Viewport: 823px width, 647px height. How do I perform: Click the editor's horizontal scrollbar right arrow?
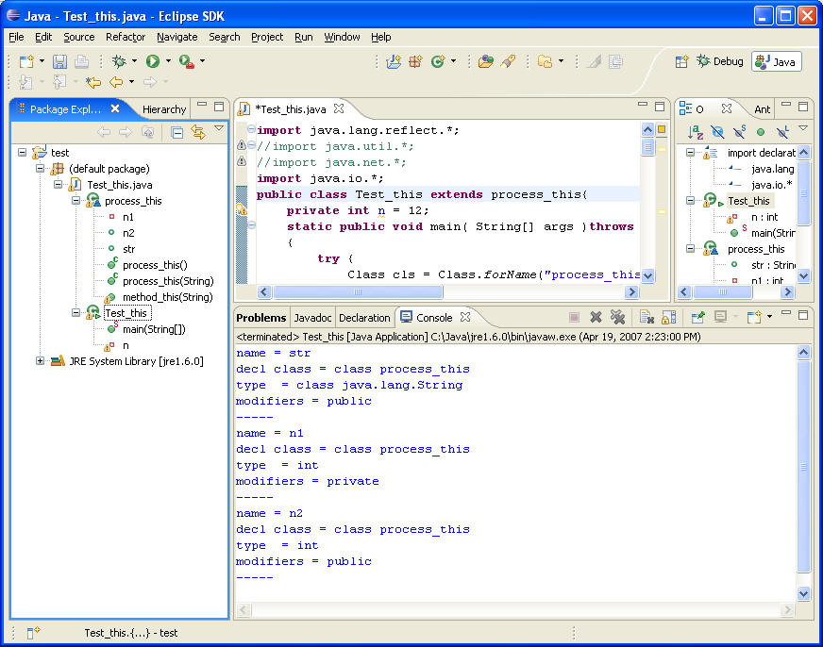633,292
